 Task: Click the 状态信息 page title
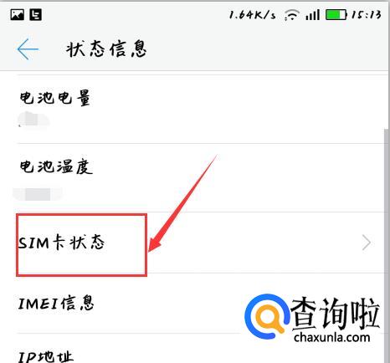click(x=106, y=49)
